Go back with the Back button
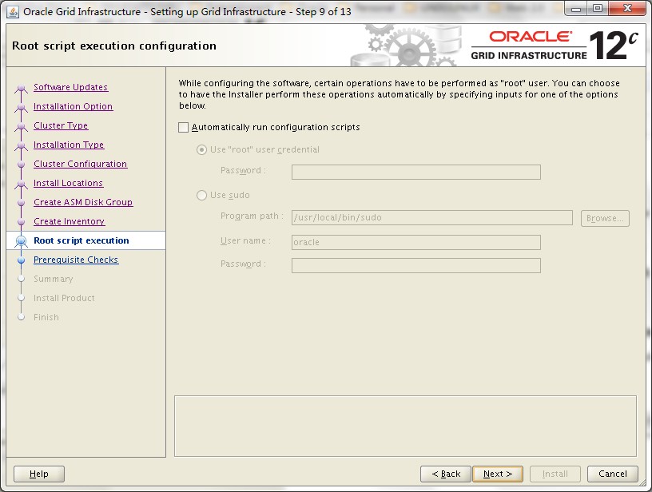 [x=446, y=474]
